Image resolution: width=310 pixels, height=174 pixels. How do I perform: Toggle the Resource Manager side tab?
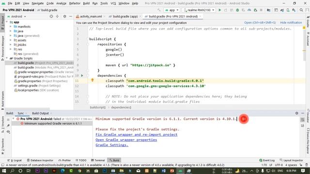point(2,48)
